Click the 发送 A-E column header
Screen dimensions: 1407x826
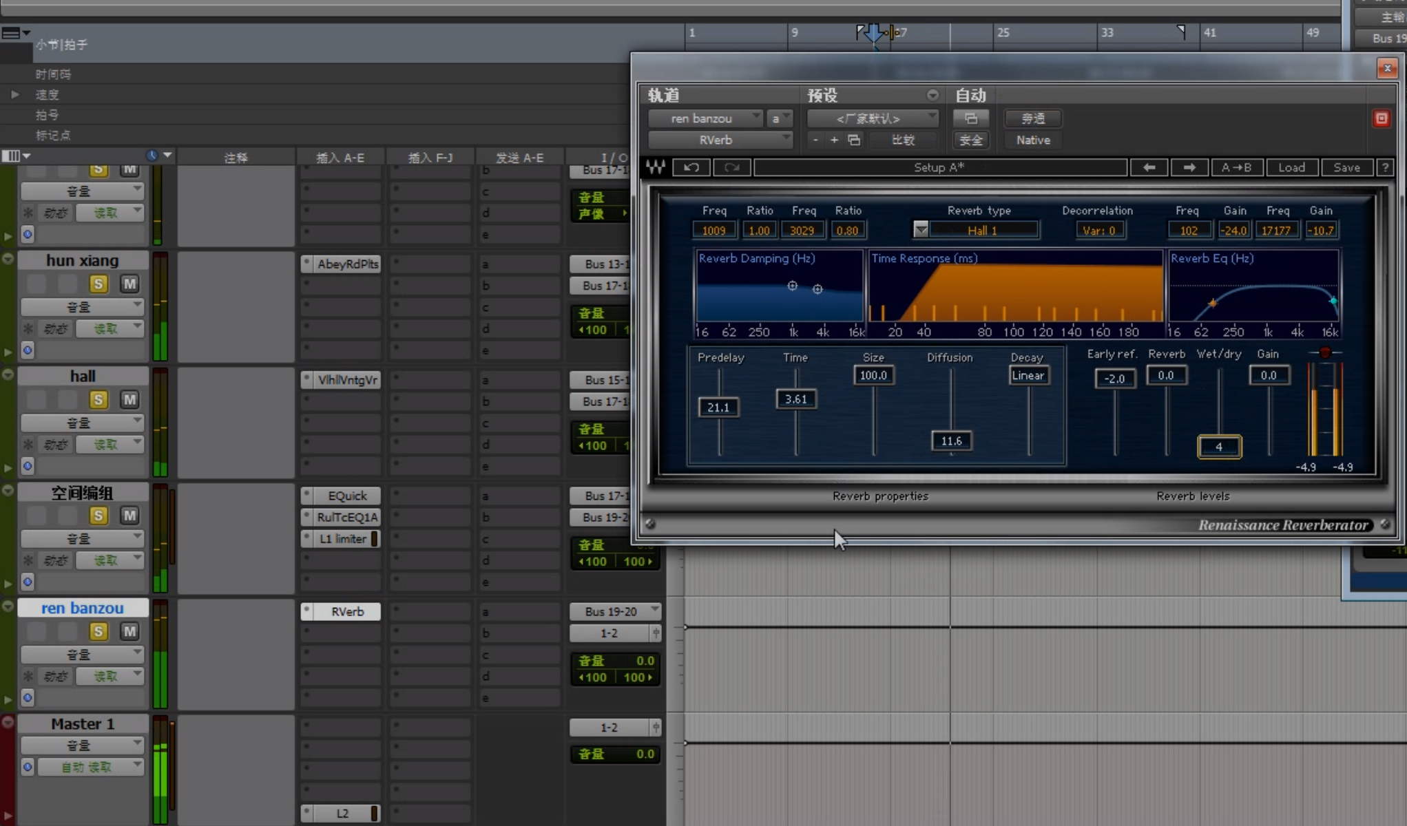pyautogui.click(x=519, y=158)
